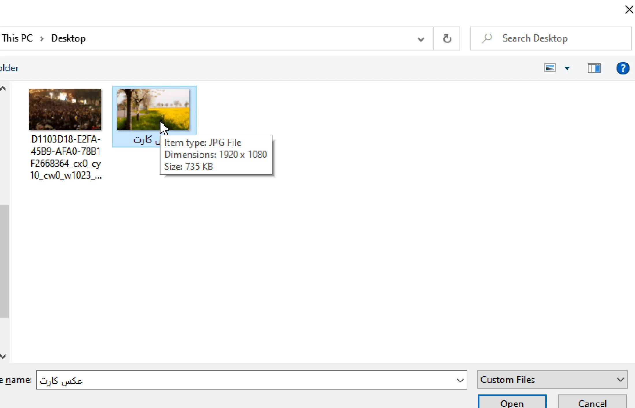This screenshot has height=408, width=635.
Task: Select the yellow field photo thumbnail
Action: click(x=153, y=109)
